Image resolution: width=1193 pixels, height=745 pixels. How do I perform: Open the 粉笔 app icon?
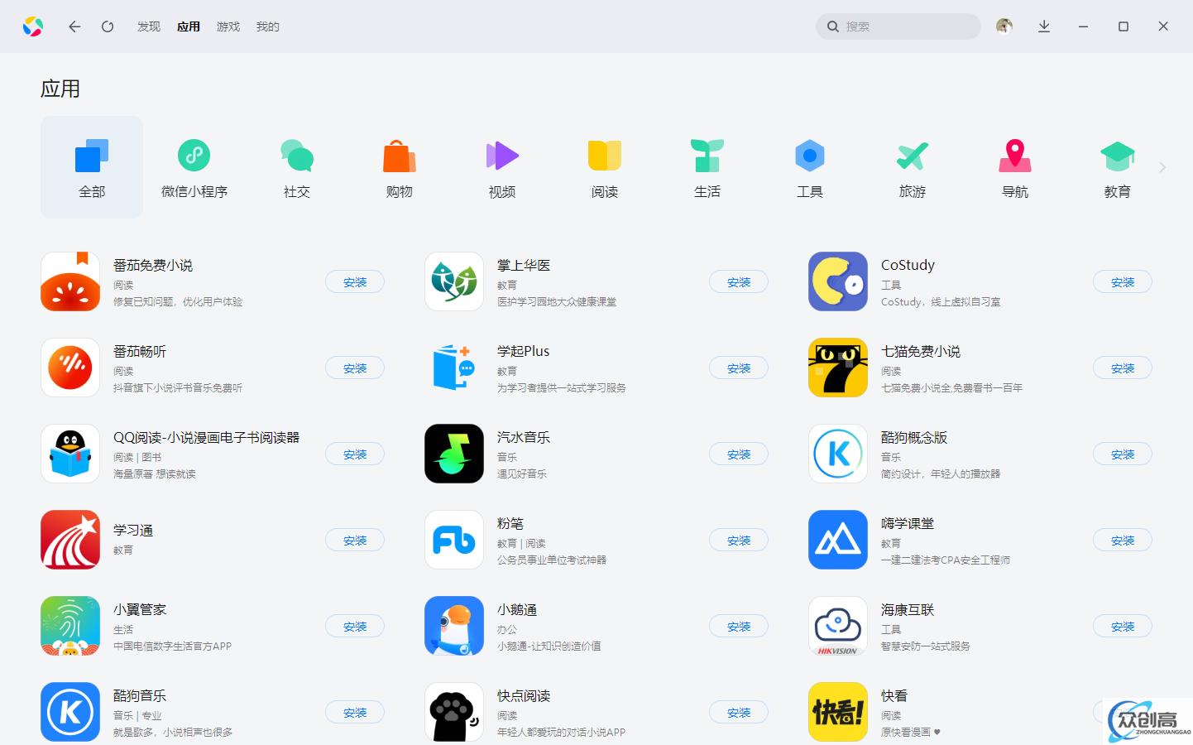(x=454, y=540)
